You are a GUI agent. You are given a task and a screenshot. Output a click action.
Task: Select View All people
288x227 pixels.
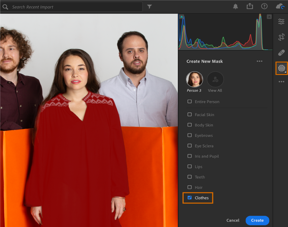(215, 79)
